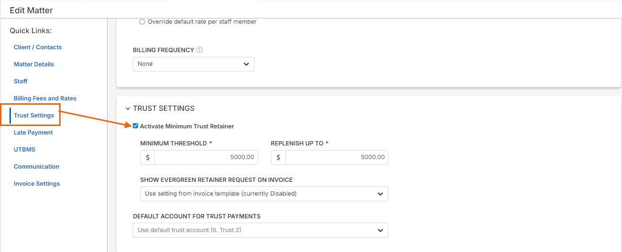Jump to Late Payment section

click(x=33, y=133)
